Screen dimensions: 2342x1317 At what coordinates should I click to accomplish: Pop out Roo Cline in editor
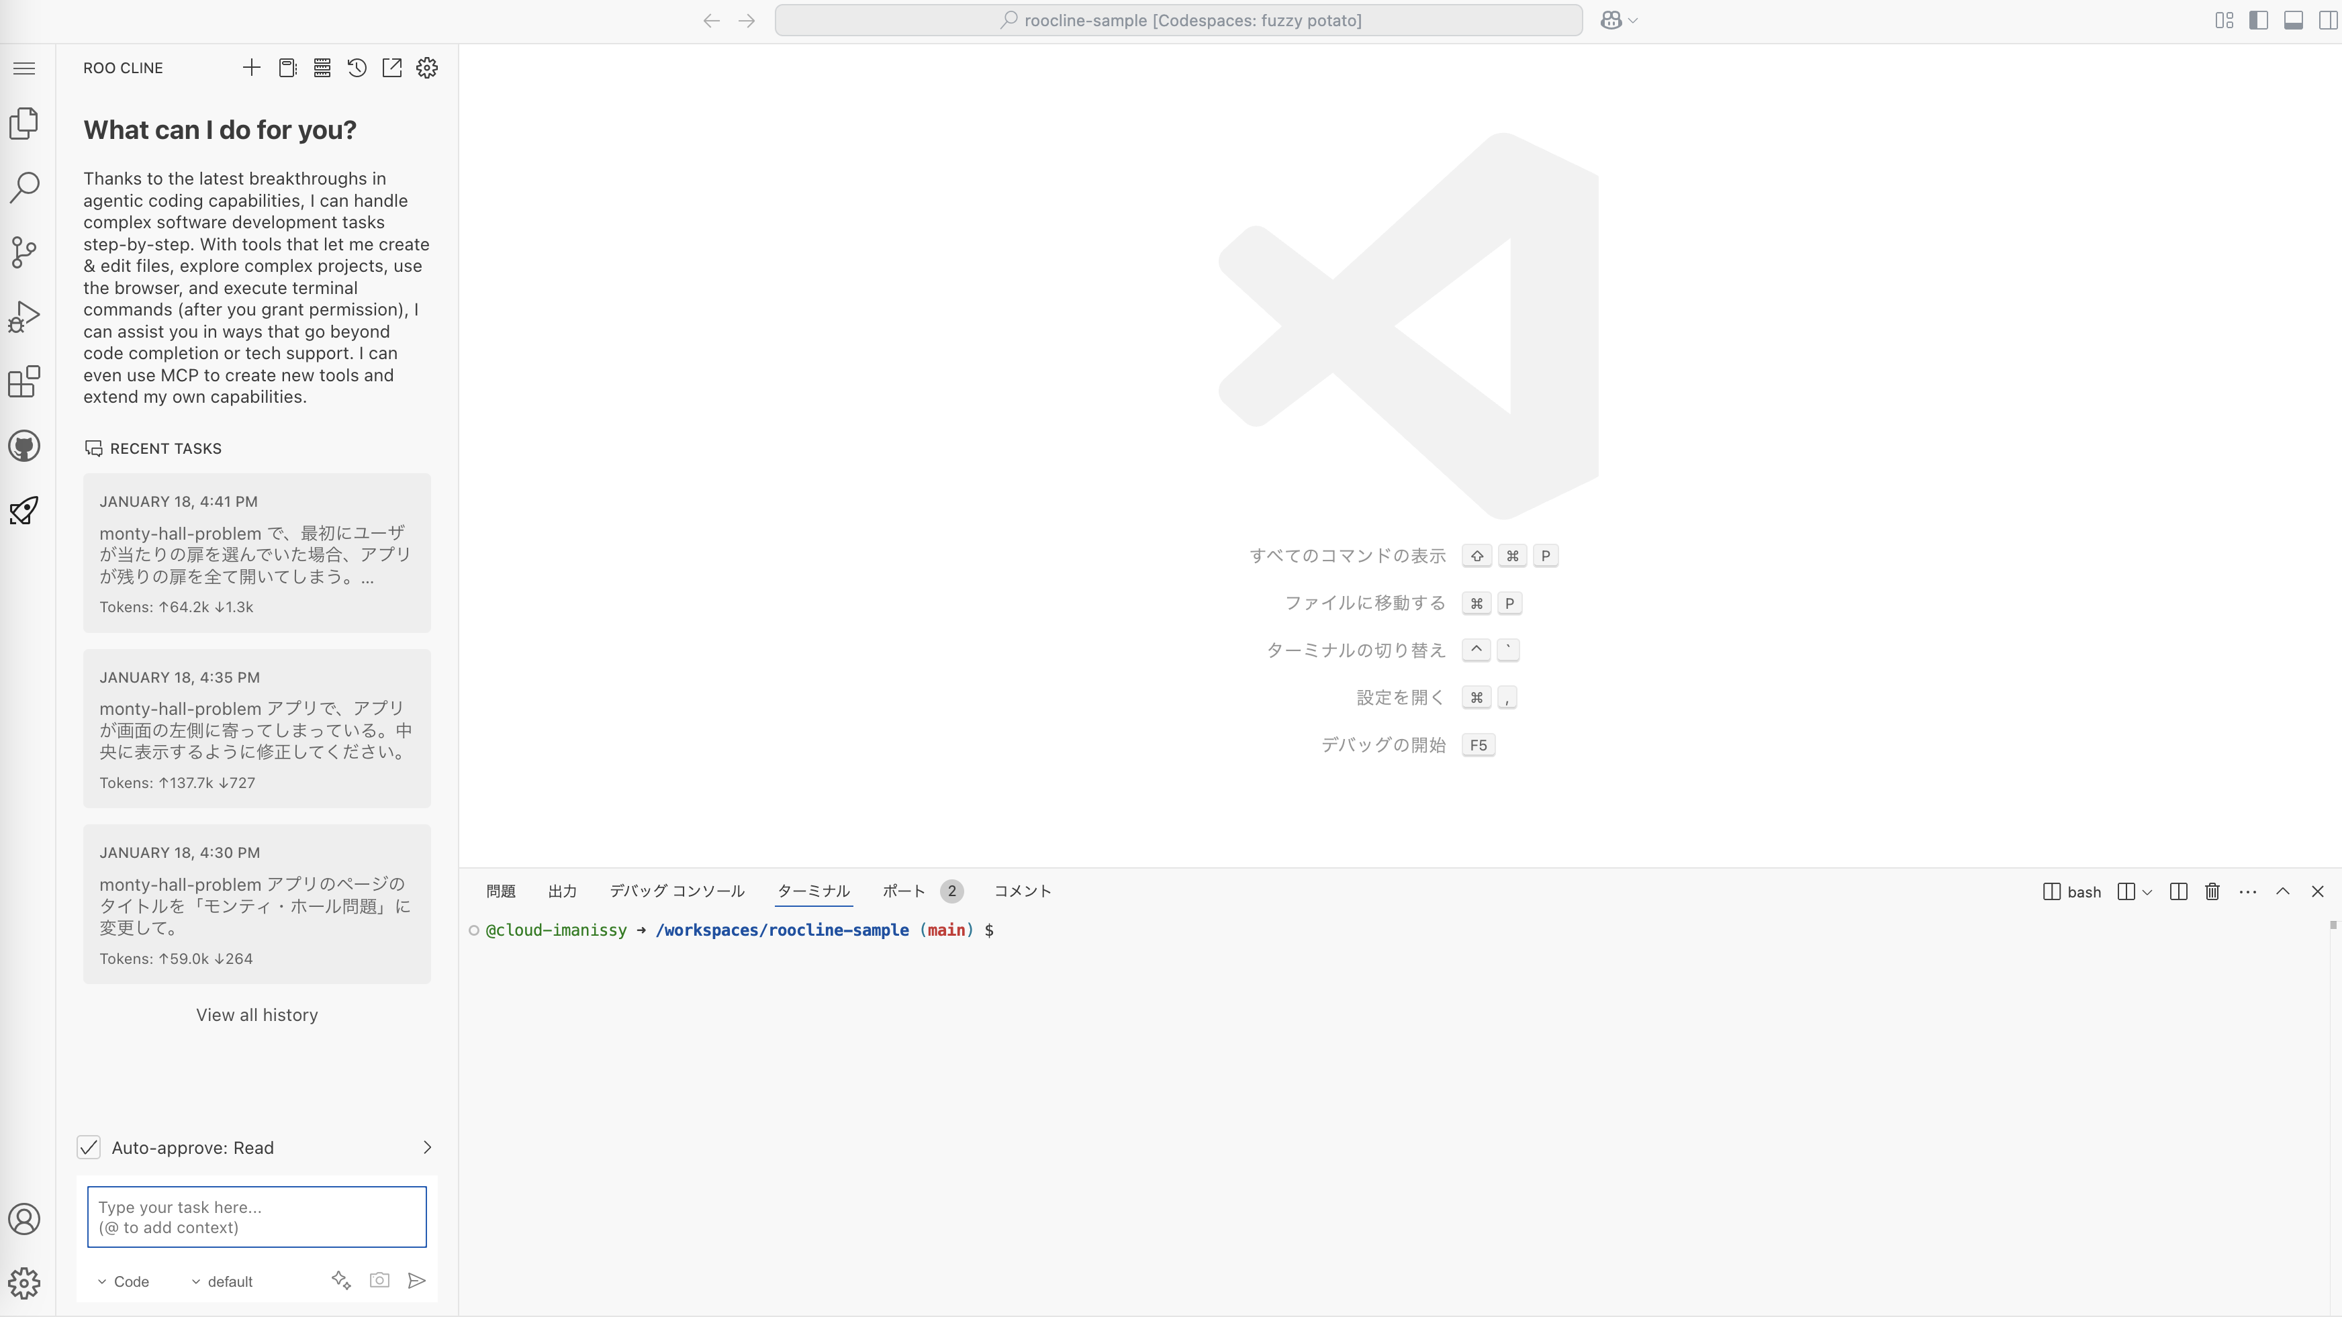(392, 67)
